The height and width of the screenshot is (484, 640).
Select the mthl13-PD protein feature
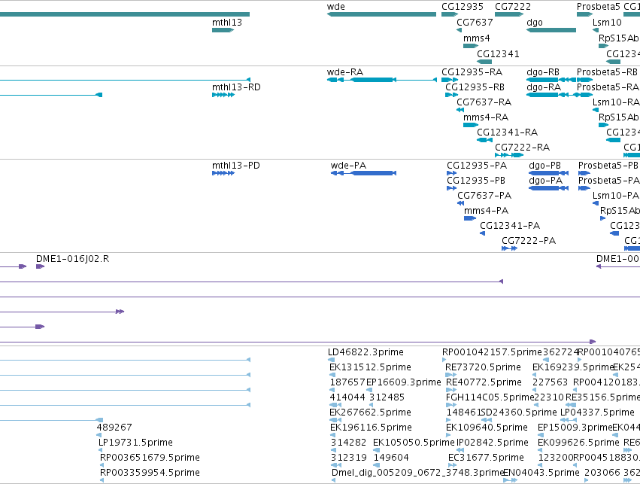tap(223, 173)
